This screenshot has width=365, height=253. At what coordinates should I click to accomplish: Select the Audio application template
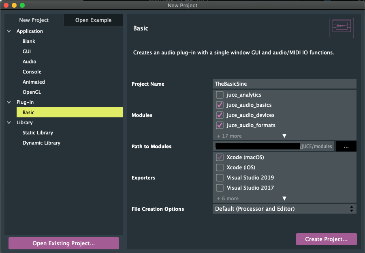point(29,62)
